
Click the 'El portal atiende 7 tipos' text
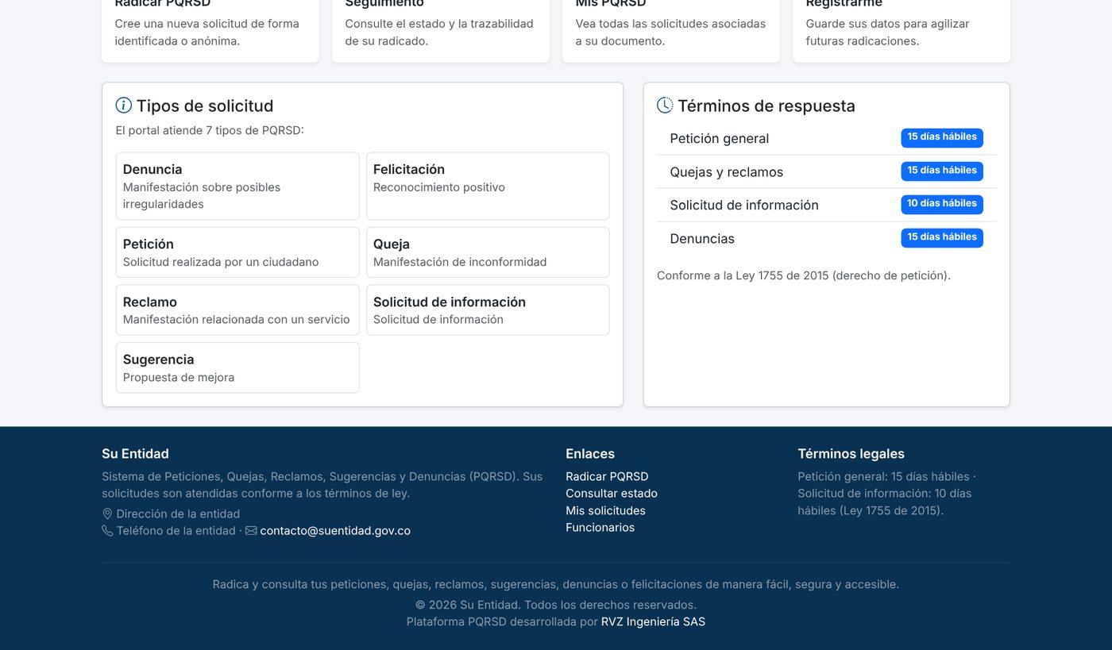click(210, 130)
